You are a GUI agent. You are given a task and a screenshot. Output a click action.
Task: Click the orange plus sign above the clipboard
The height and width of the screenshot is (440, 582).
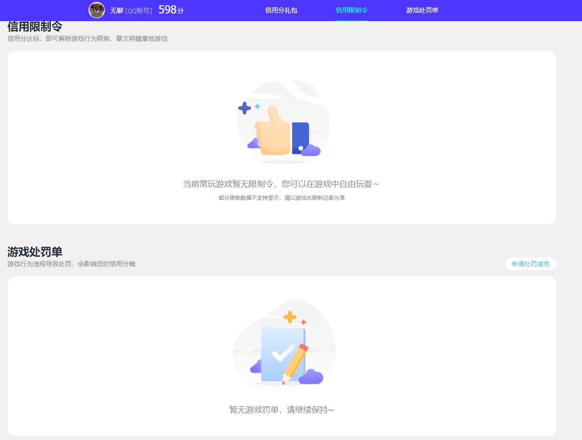[x=290, y=316]
